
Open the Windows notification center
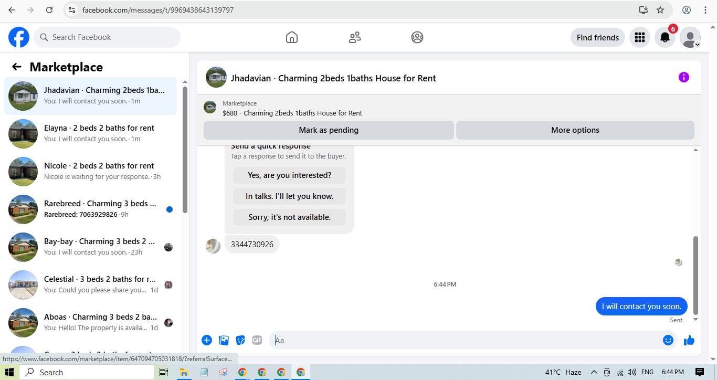tap(700, 372)
